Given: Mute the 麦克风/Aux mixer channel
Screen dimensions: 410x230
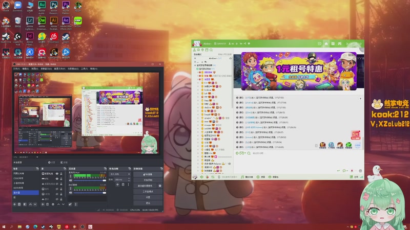Looking at the screenshot, I should pos(71,180).
